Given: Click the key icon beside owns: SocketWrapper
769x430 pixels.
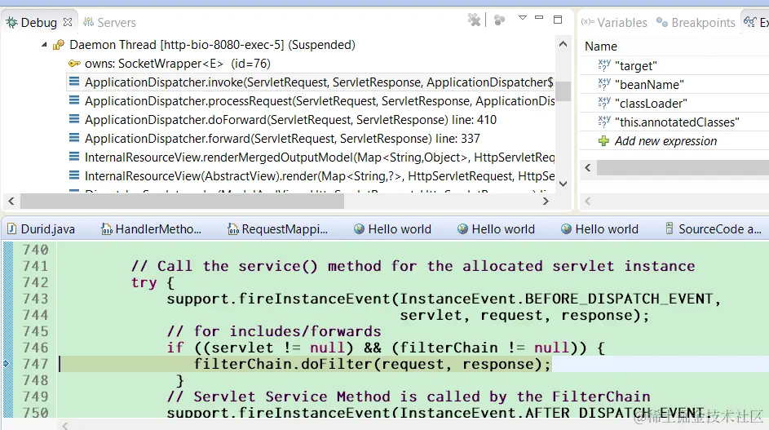Looking at the screenshot, I should point(74,64).
